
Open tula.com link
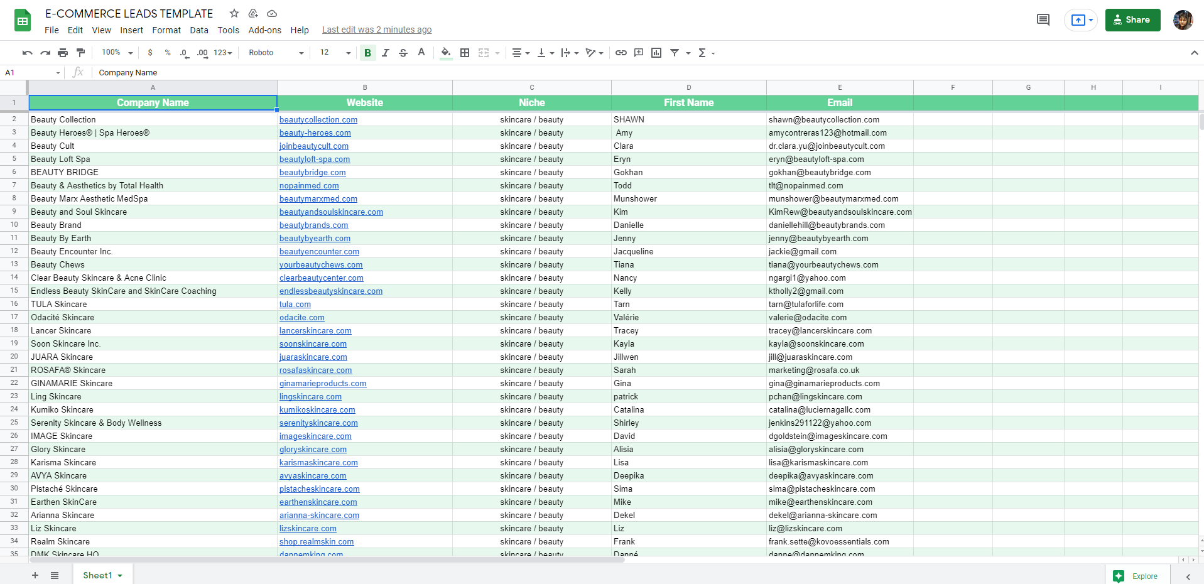tap(295, 305)
